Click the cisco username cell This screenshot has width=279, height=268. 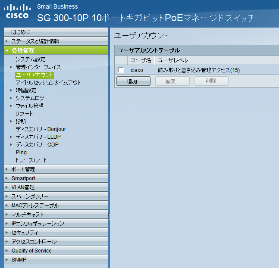[137, 70]
